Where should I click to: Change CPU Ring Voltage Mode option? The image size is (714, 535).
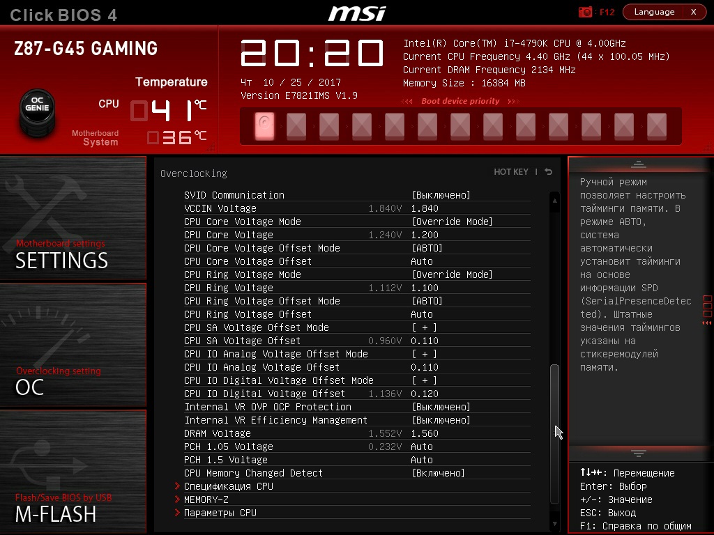pyautogui.click(x=452, y=274)
